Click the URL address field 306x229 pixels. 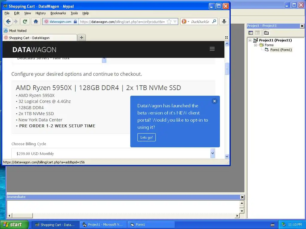point(123,21)
